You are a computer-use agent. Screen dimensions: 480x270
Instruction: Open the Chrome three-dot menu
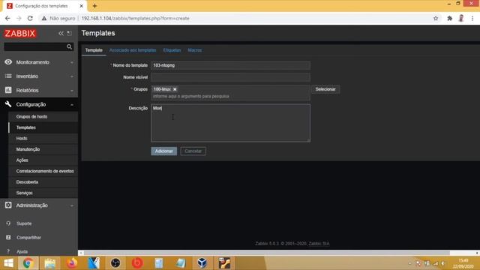click(472, 18)
